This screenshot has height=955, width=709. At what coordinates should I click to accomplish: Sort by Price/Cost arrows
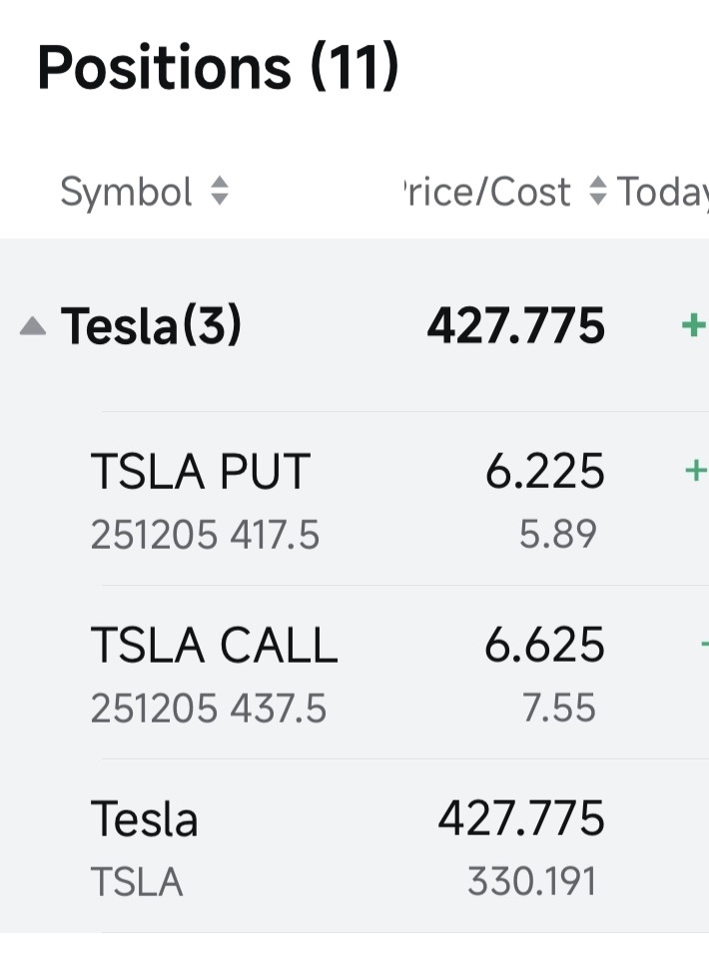click(599, 191)
